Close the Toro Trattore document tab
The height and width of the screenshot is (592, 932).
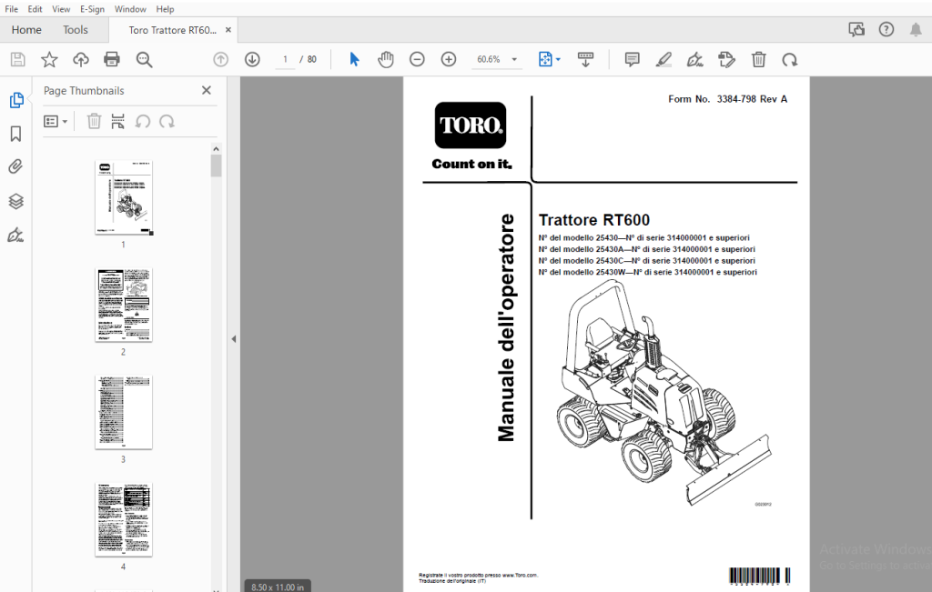click(x=228, y=30)
